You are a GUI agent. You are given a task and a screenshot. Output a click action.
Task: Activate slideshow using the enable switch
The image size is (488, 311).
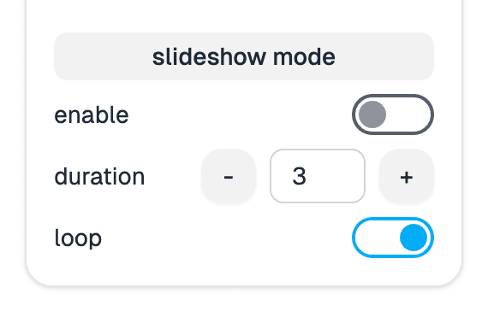pyautogui.click(x=393, y=114)
